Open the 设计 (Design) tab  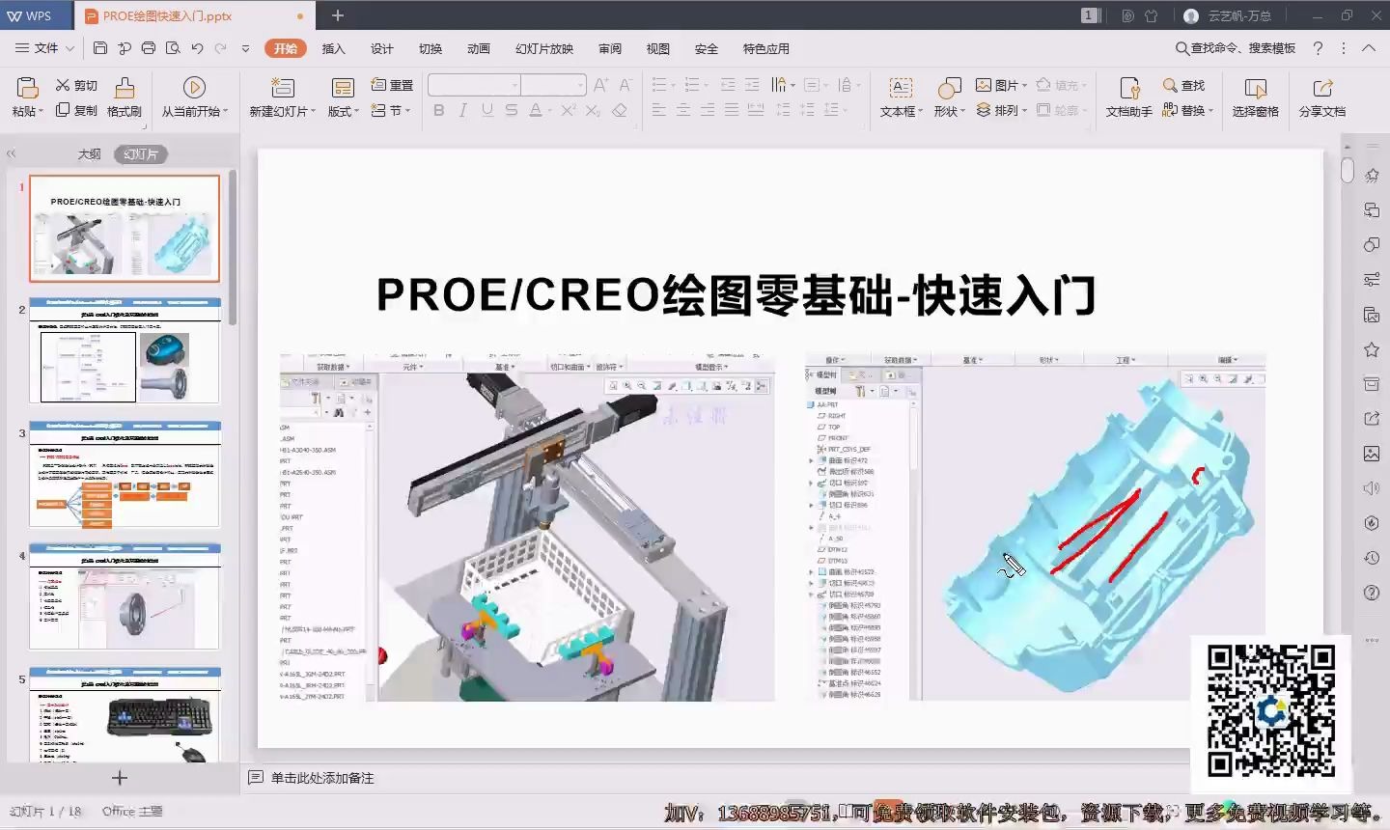click(382, 48)
